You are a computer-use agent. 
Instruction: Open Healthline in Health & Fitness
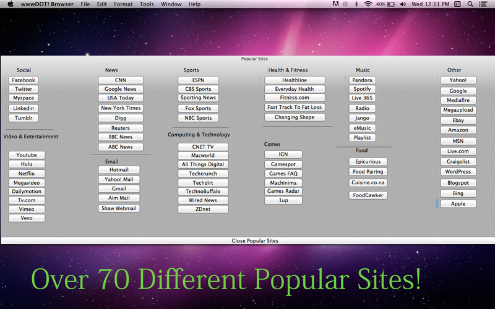pyautogui.click(x=295, y=80)
